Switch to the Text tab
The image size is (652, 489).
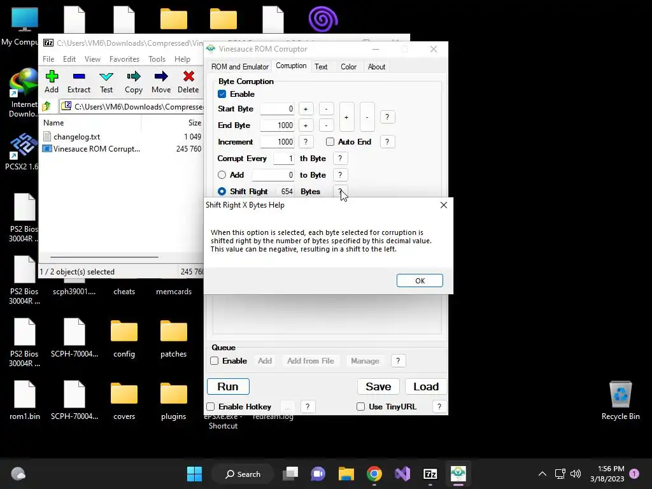point(321,66)
